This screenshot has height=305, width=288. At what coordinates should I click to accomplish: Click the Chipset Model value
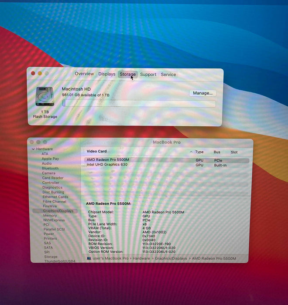click(x=163, y=212)
